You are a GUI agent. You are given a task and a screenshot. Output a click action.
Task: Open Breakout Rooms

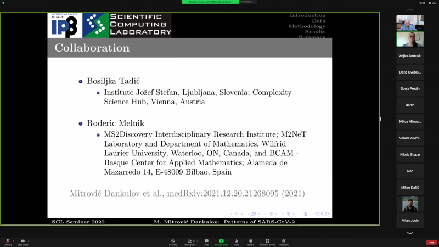pos(267,241)
